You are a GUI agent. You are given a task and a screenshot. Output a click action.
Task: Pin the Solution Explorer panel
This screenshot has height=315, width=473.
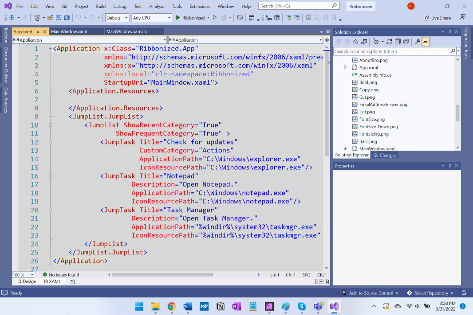click(449, 31)
